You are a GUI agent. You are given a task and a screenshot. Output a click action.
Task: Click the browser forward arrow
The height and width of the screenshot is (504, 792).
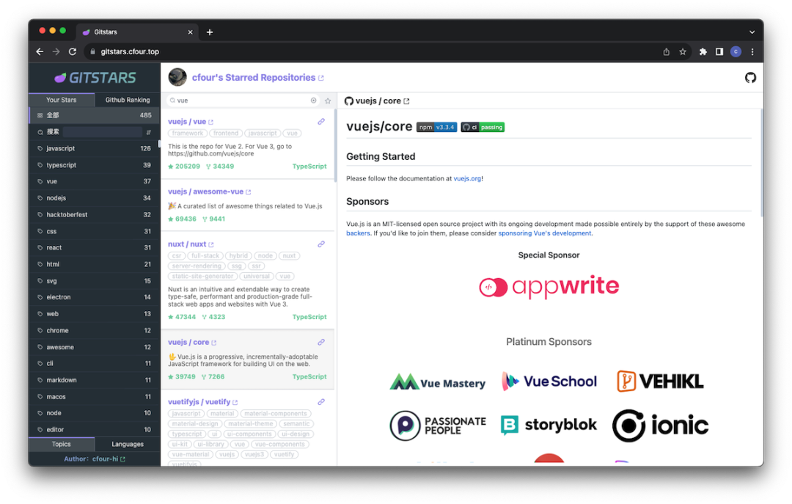click(x=56, y=51)
